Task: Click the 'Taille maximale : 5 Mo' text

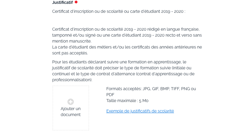Action: (127, 101)
